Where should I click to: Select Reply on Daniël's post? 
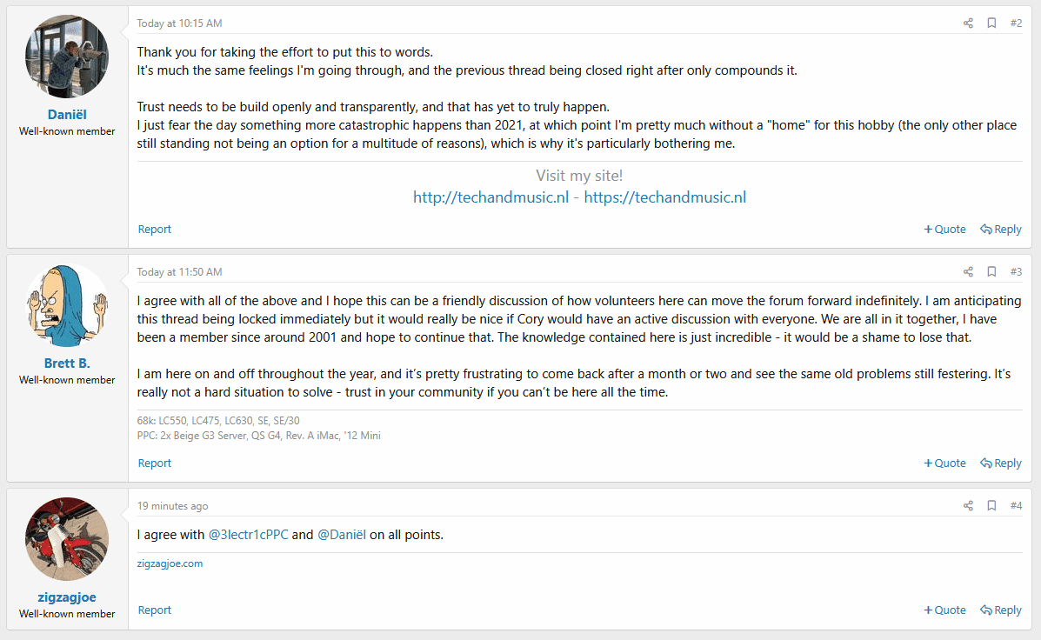click(1000, 229)
